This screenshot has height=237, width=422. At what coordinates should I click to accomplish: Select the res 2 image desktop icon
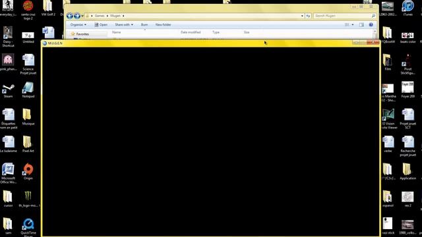click(x=407, y=199)
